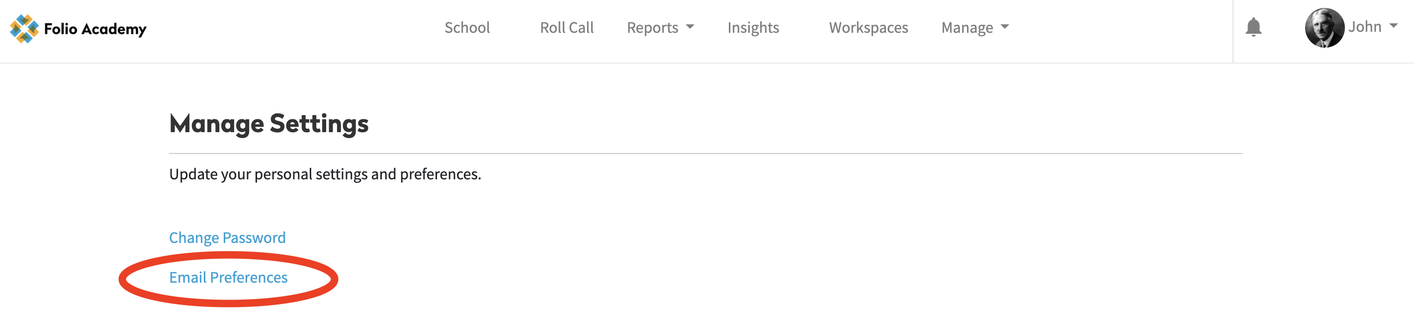Image resolution: width=1415 pixels, height=310 pixels.
Task: Open the notifications bell
Action: [1254, 27]
